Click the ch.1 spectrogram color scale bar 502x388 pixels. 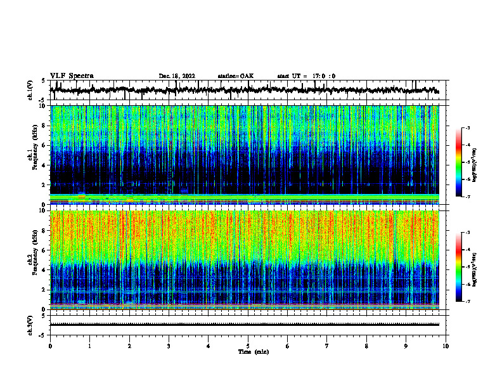(458, 162)
